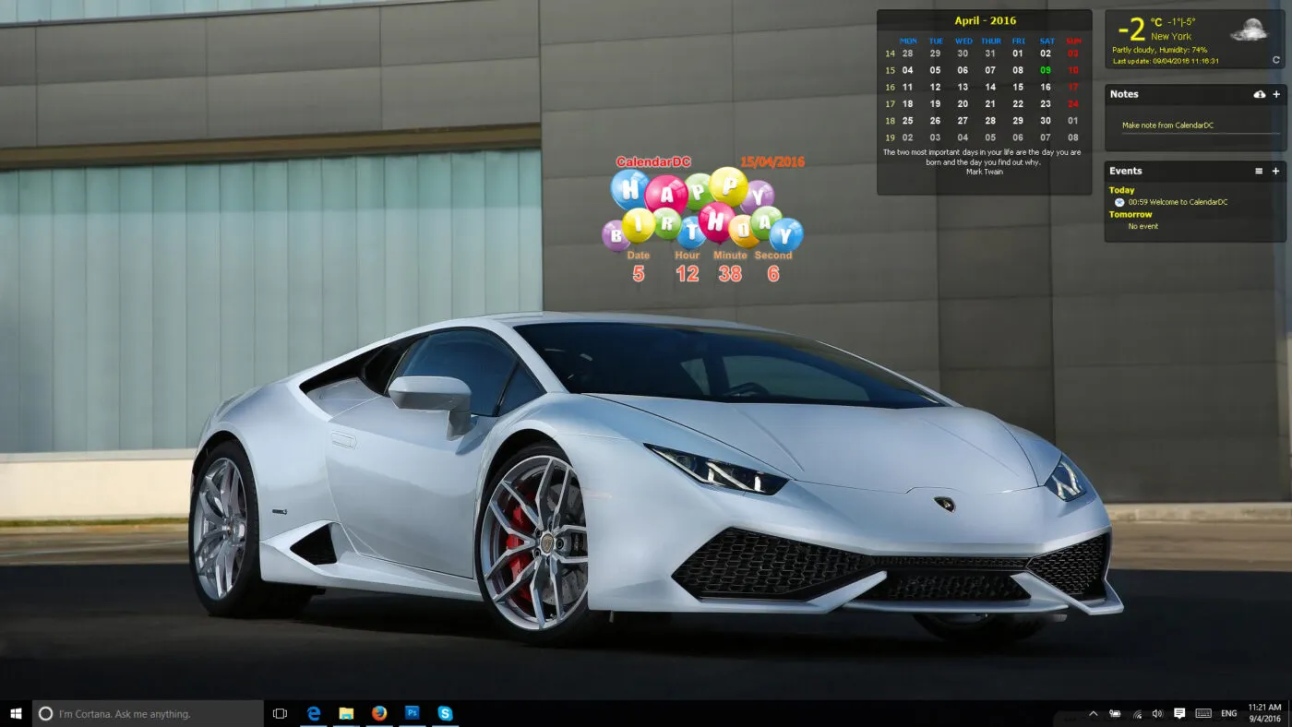The image size is (1292, 727).
Task: Add a new note with plus icon
Action: click(1276, 94)
